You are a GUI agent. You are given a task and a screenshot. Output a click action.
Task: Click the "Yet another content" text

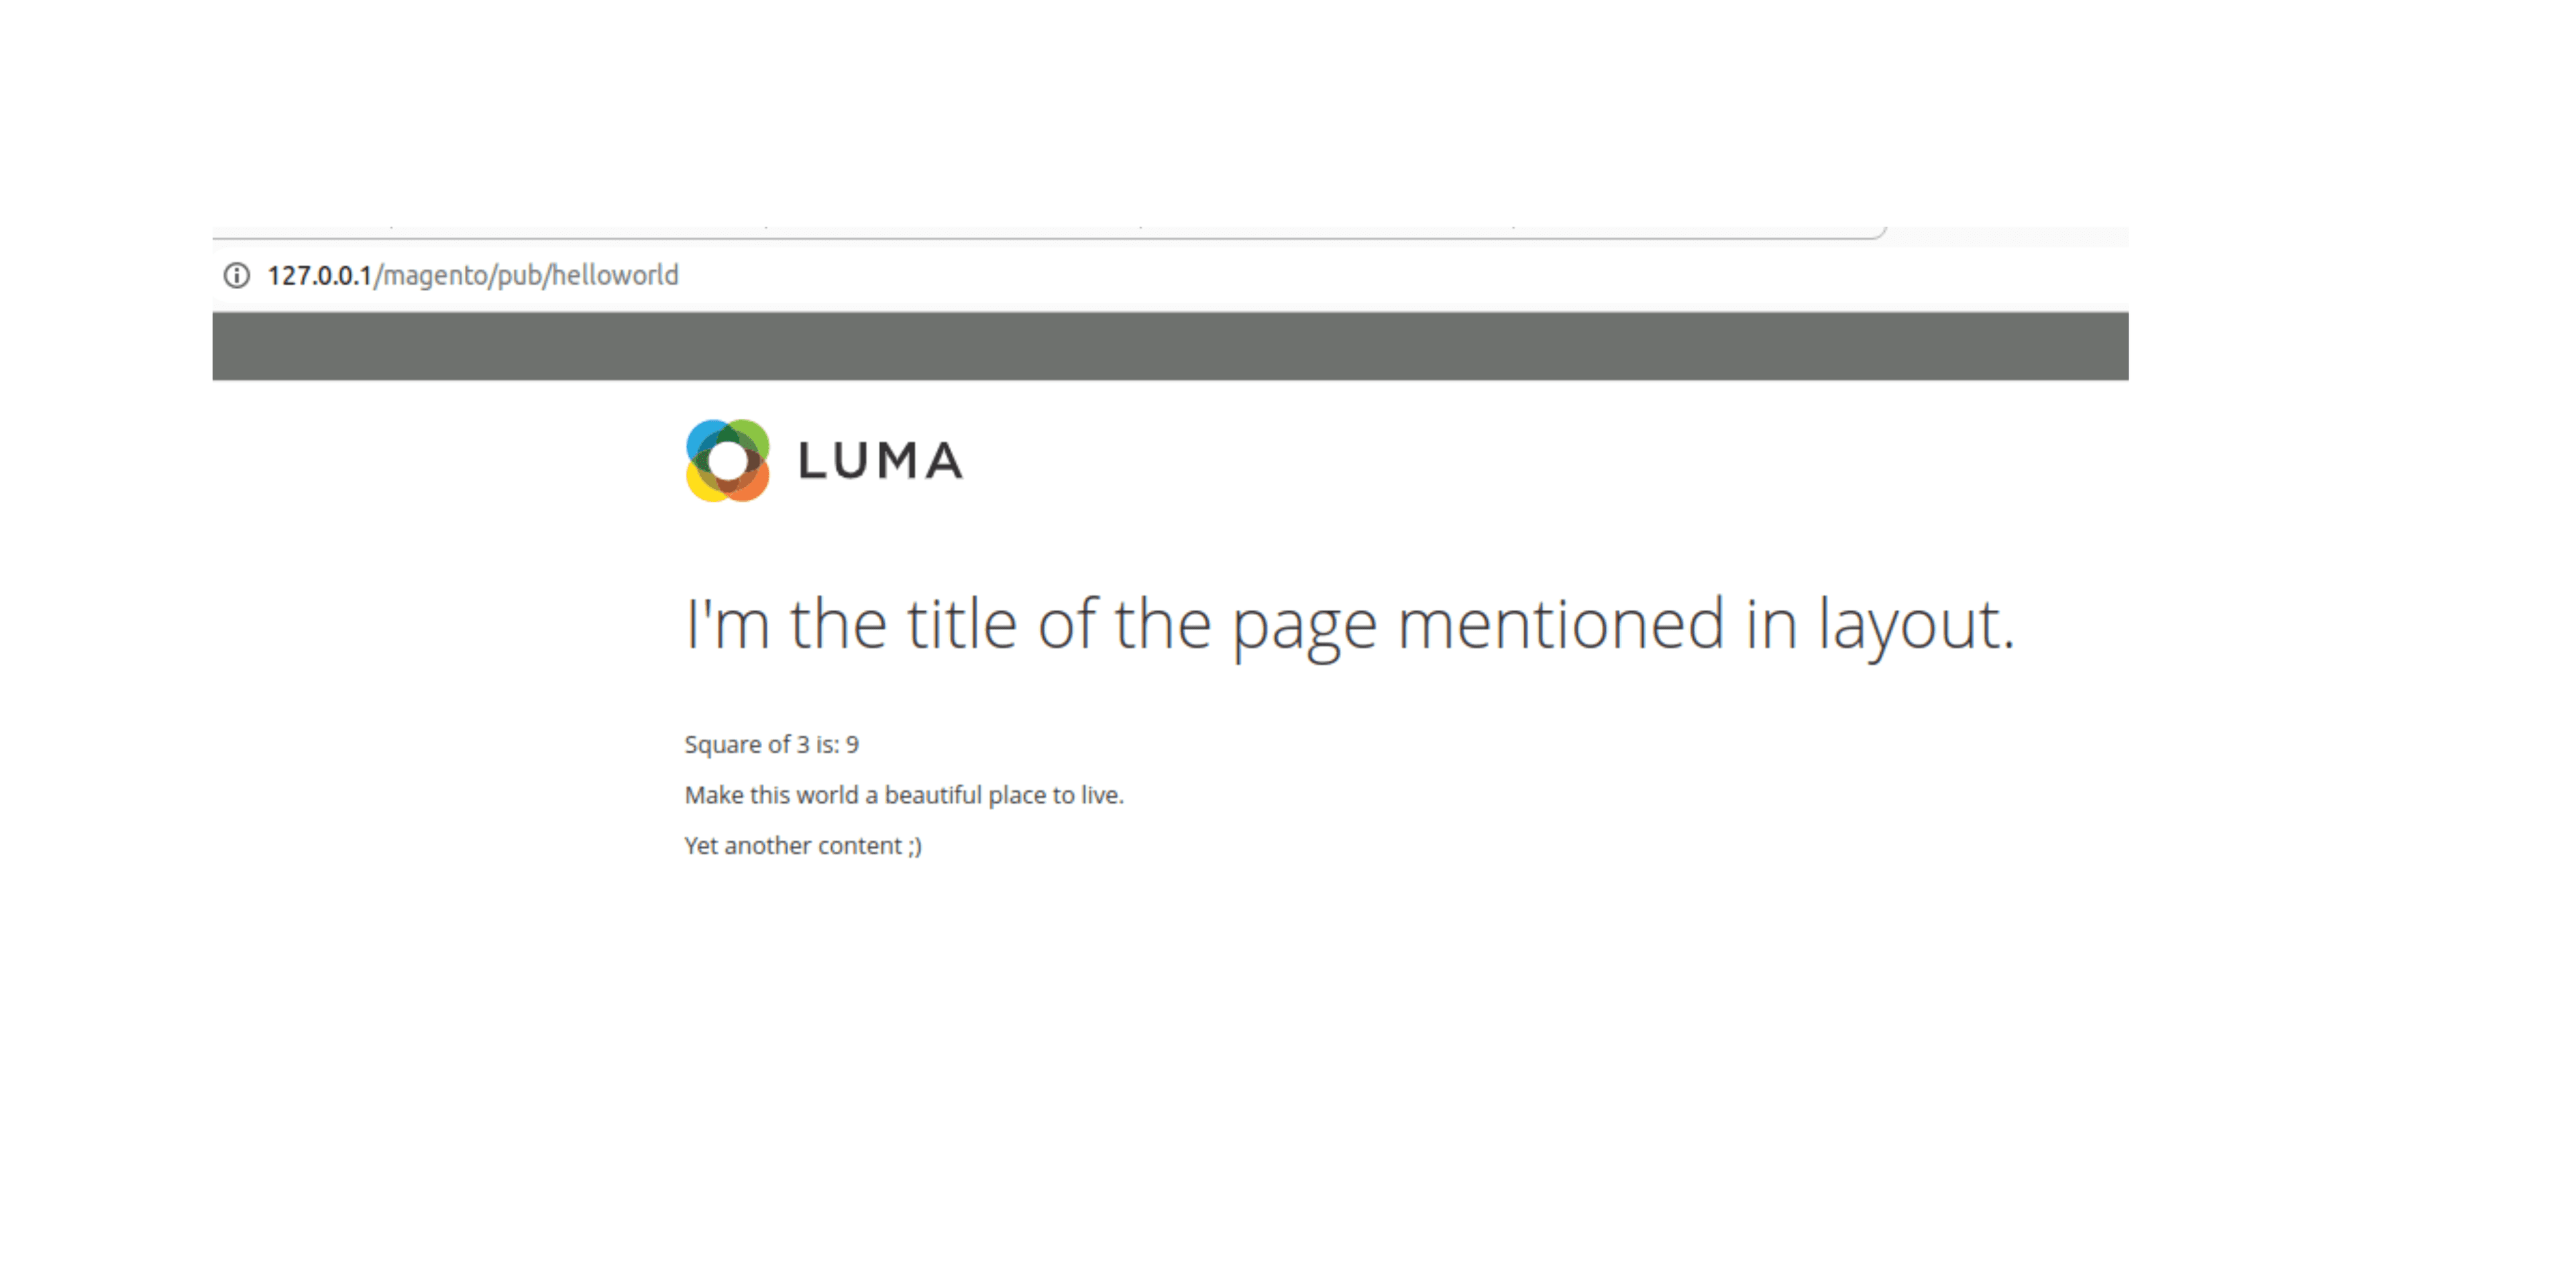coord(793,846)
